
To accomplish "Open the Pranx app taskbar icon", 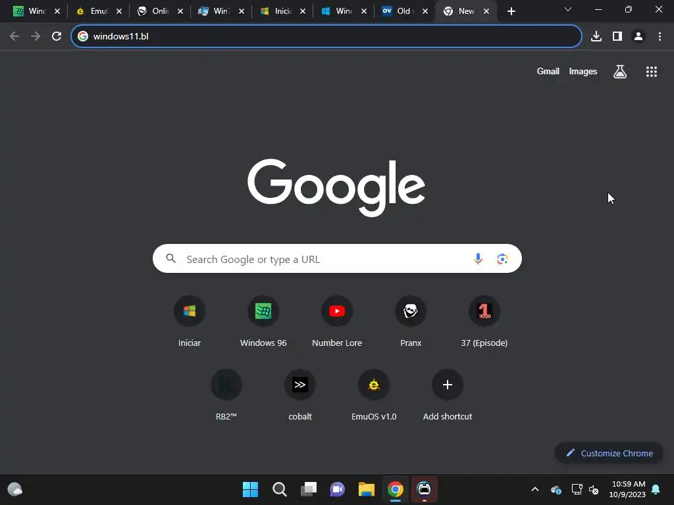I will [425, 489].
